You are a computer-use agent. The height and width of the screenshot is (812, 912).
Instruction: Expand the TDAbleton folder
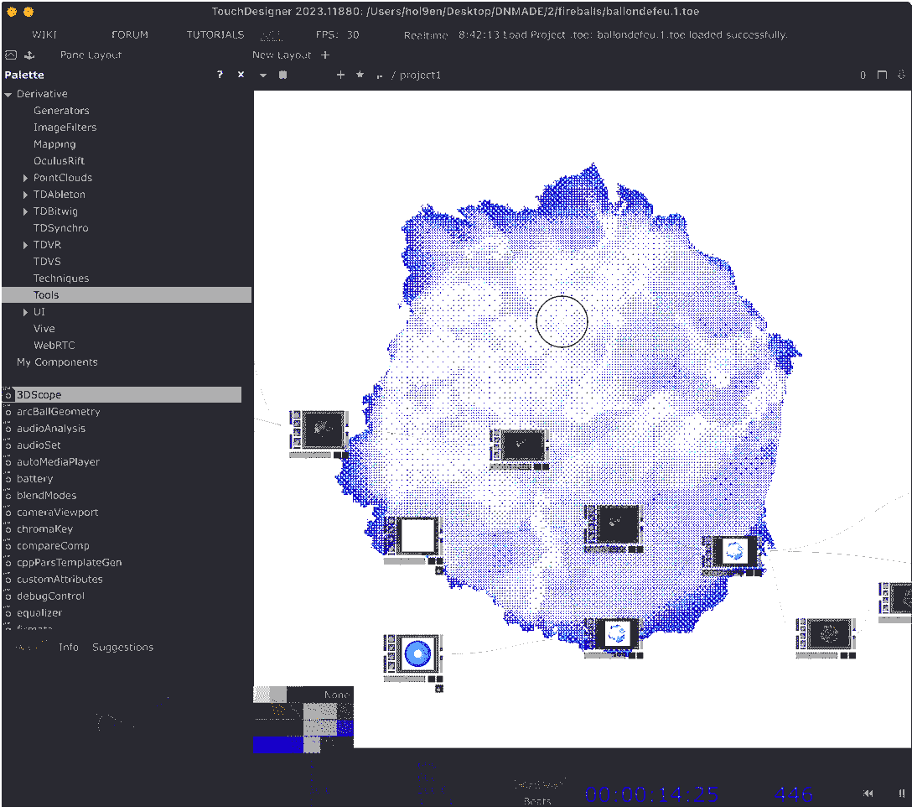tap(25, 195)
